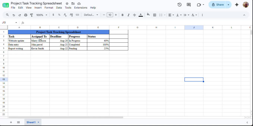The width and height of the screenshot is (253, 126).
Task: Open the Google account profile picture
Action: (246, 5)
